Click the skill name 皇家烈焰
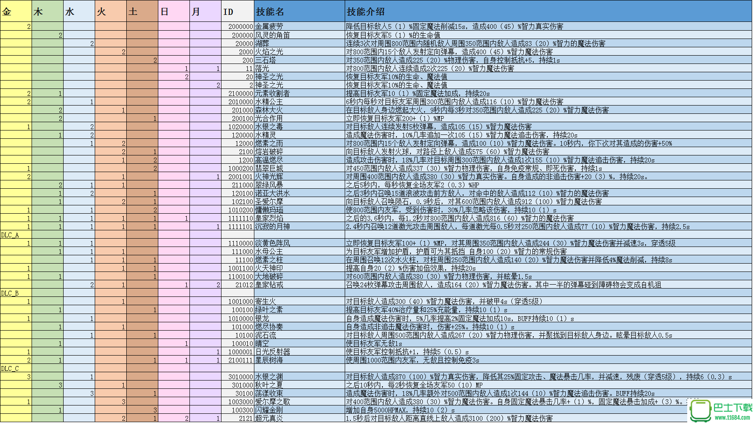This screenshot has height=423, width=753. pos(300,218)
